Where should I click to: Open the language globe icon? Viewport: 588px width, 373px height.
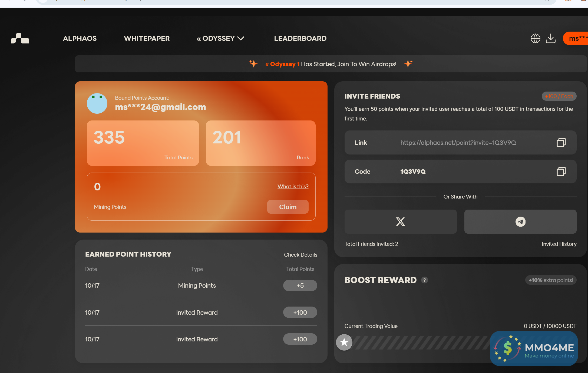pyautogui.click(x=535, y=38)
